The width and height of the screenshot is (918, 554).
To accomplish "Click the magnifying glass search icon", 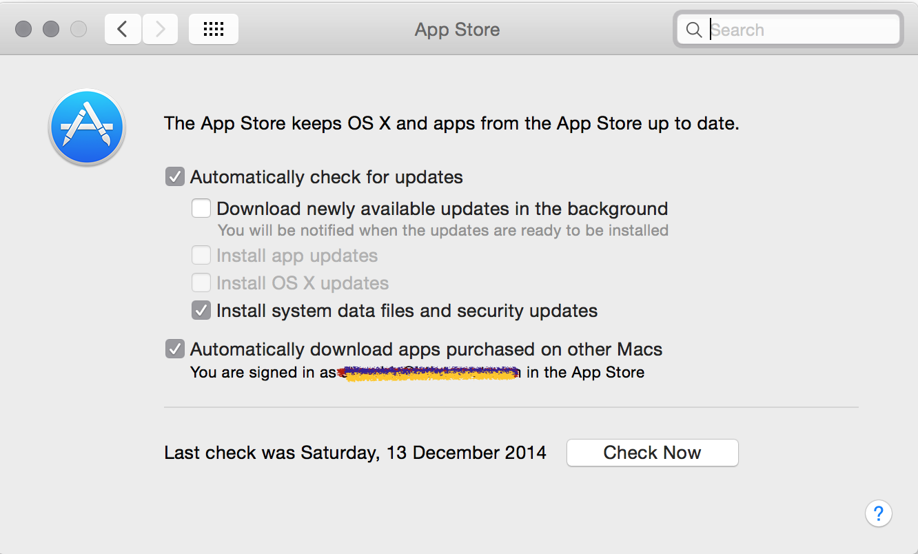I will 694,30.
